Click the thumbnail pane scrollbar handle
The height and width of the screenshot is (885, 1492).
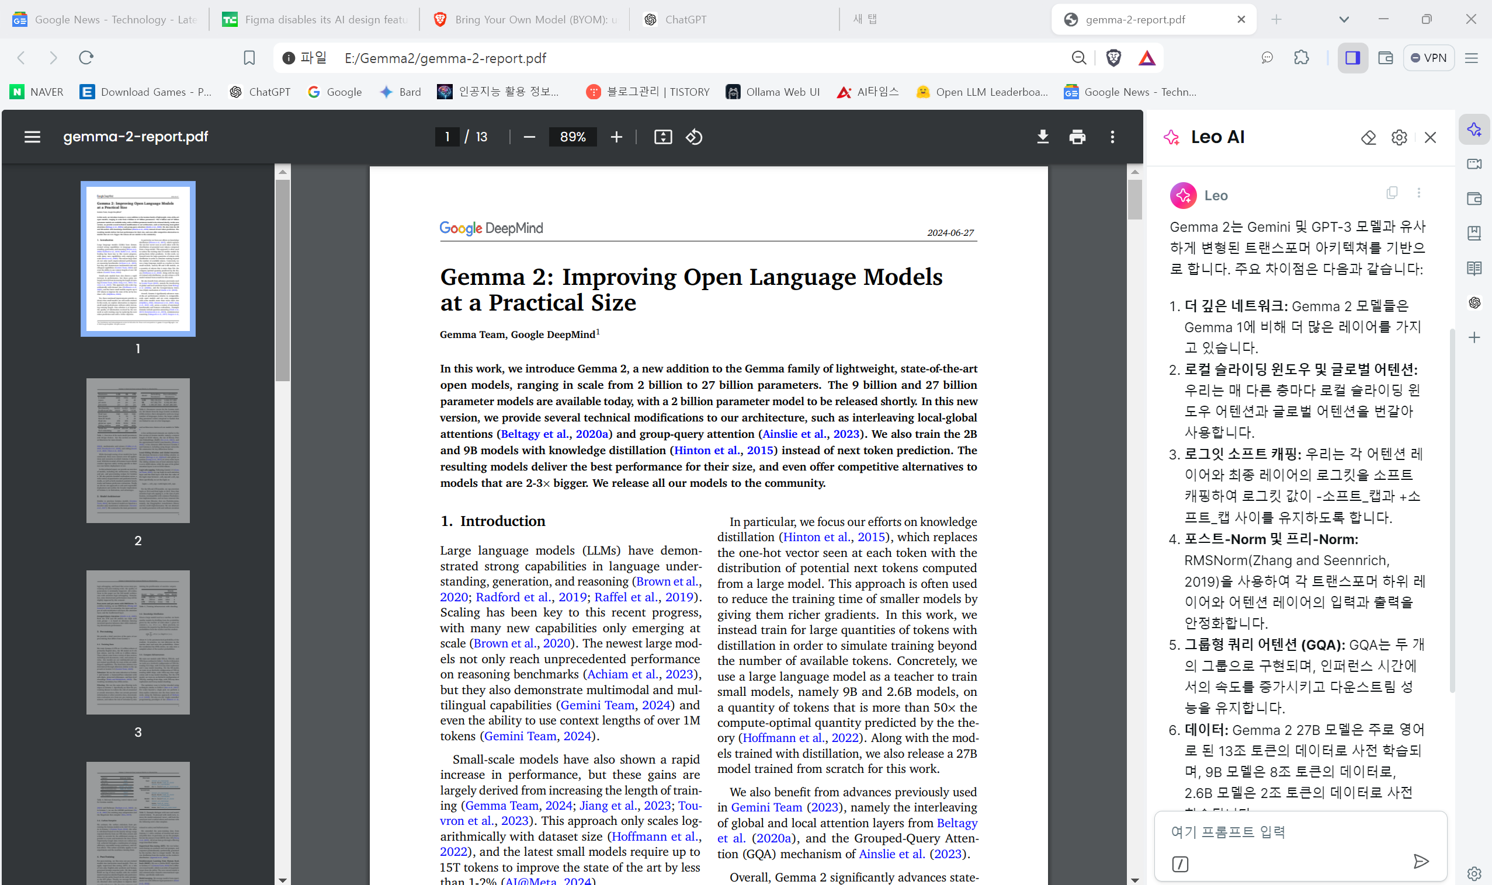coord(282,280)
